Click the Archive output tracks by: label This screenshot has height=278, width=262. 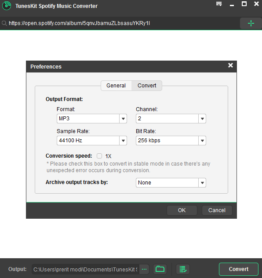(x=77, y=182)
